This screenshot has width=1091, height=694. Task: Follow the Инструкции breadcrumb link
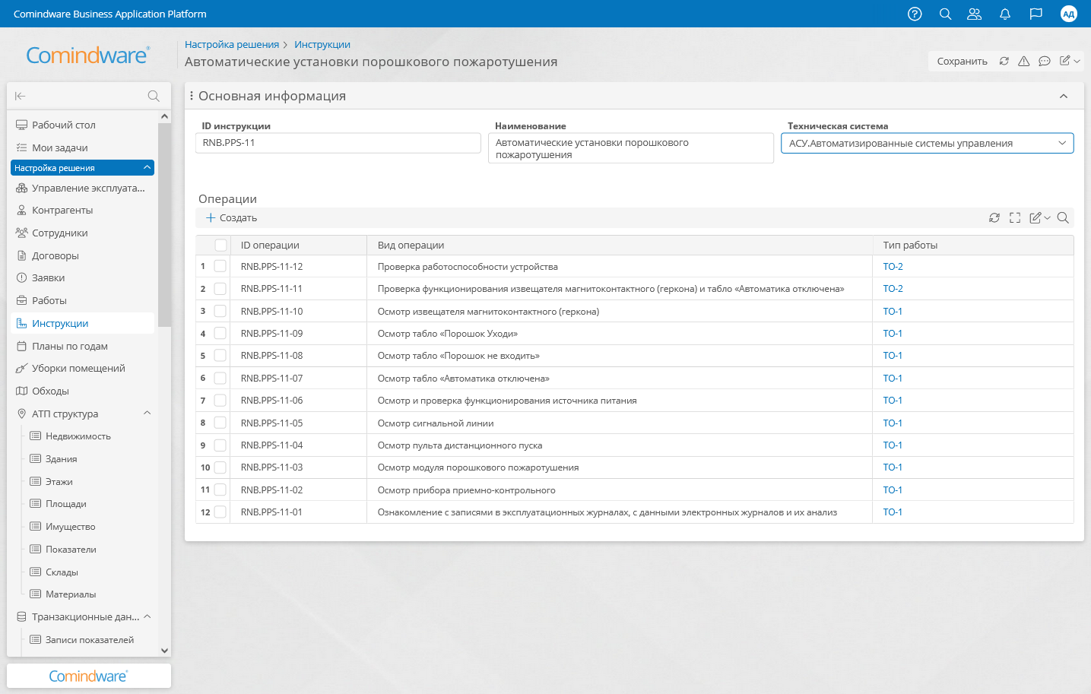[322, 45]
